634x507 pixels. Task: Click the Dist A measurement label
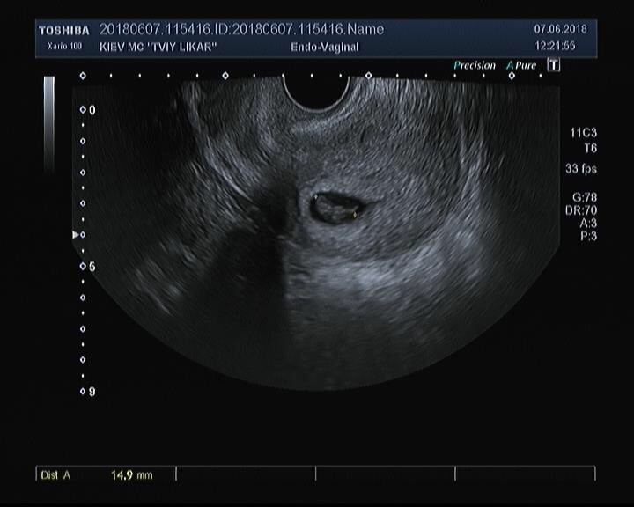point(55,475)
